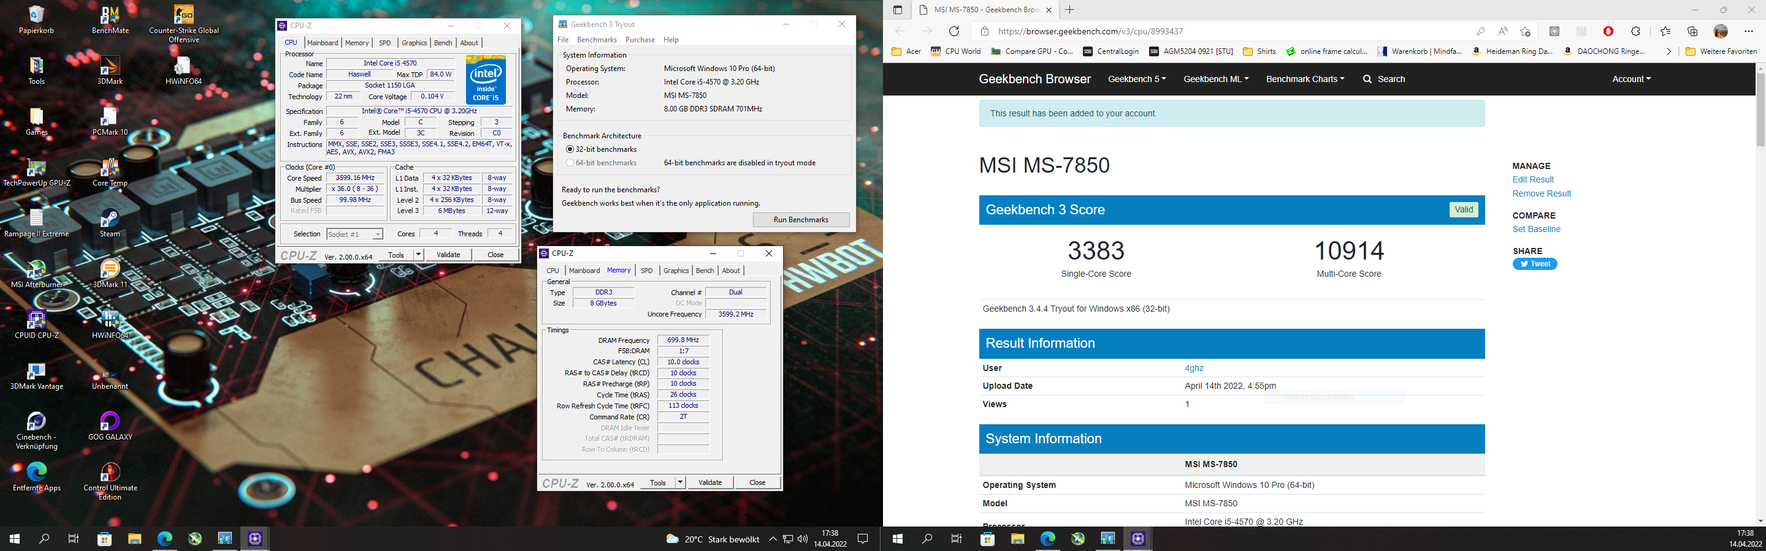Click the 20°C Stark bewölkt weather widget
Screen dimensions: 1766x551
713,539
